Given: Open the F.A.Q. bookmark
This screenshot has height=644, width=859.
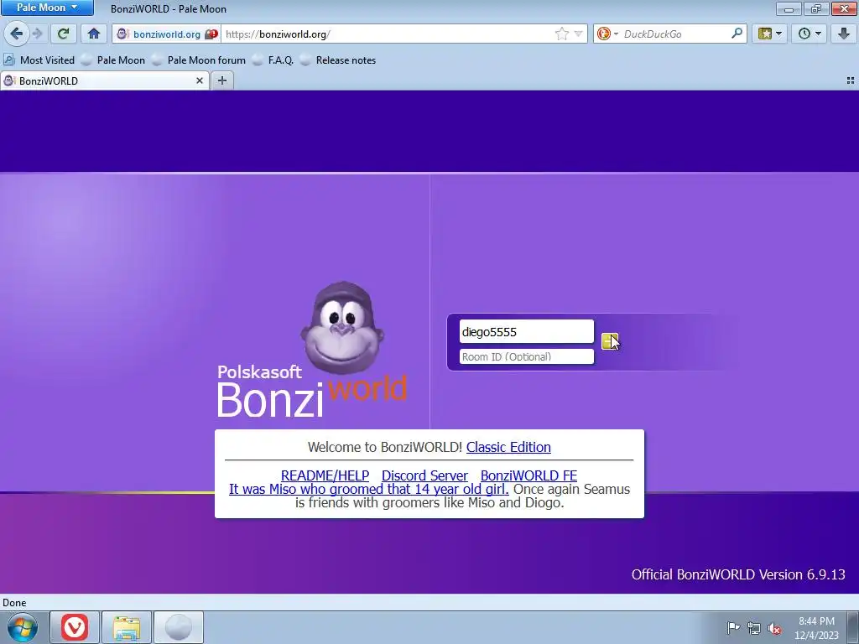Looking at the screenshot, I should coord(273,60).
